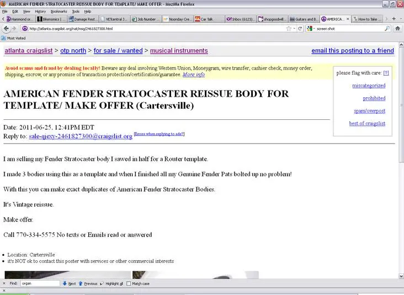This screenshot has height=295, width=404.
Task: Click the browser Back arrow button
Action: 6,29
